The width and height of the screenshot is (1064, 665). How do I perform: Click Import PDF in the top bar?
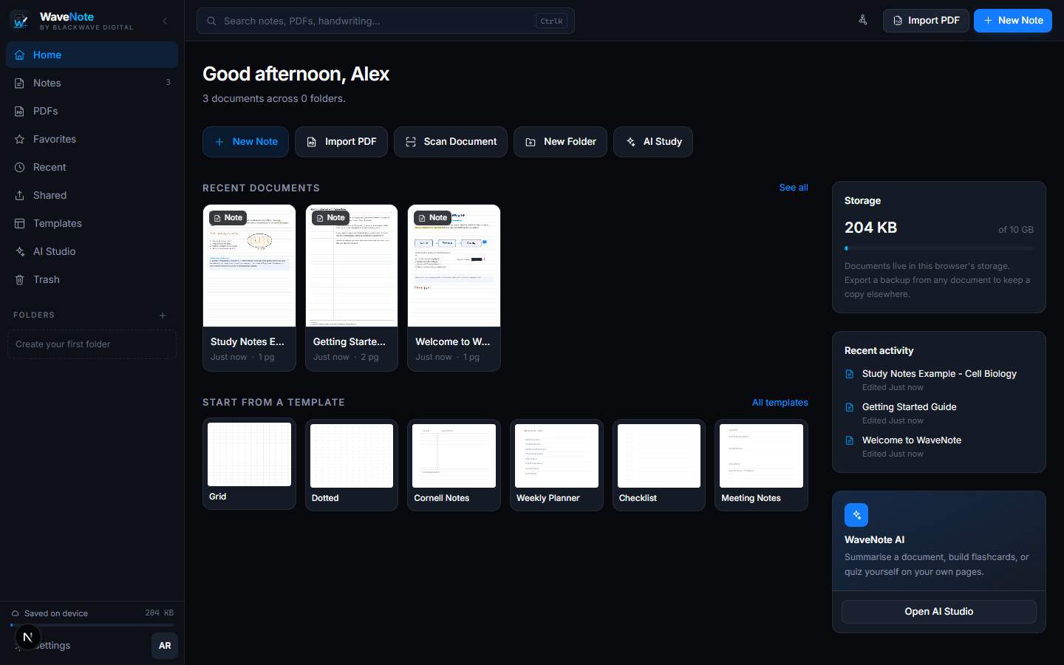(926, 20)
